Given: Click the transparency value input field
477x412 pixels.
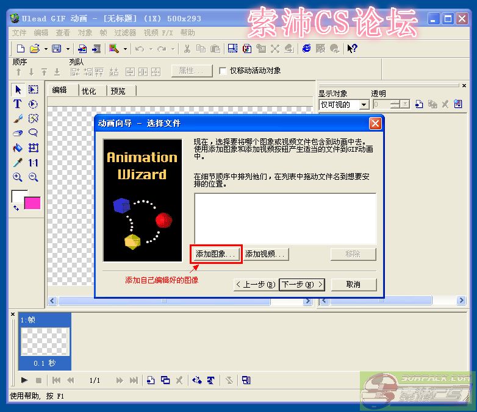Looking at the screenshot, I should tap(381, 105).
